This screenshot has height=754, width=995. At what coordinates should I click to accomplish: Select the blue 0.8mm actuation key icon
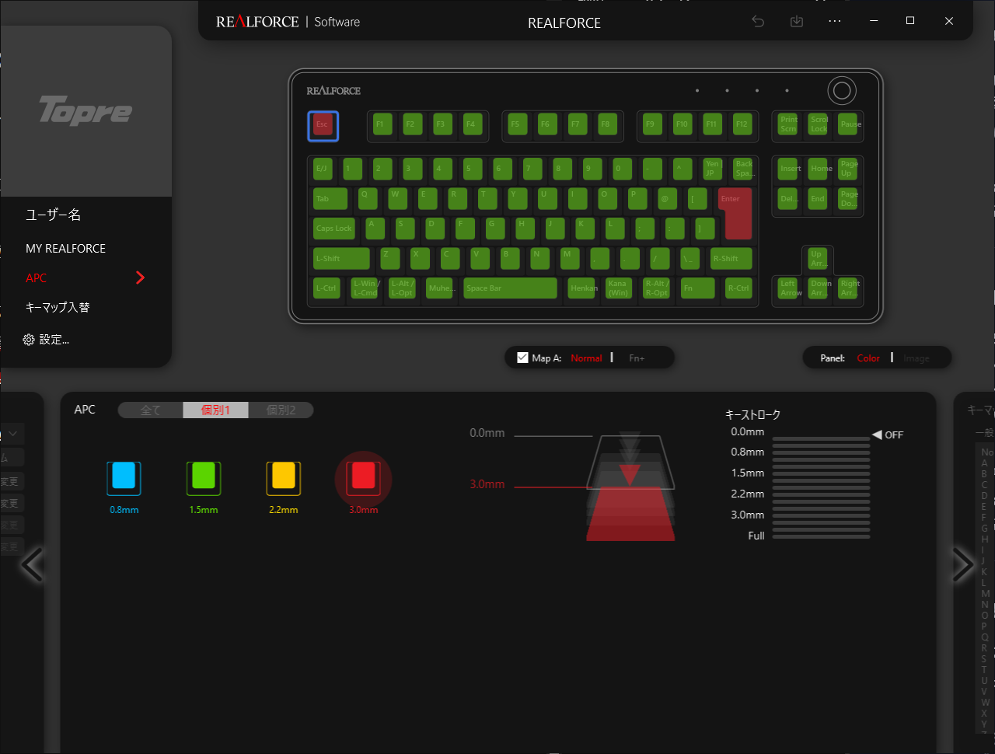[x=124, y=478]
